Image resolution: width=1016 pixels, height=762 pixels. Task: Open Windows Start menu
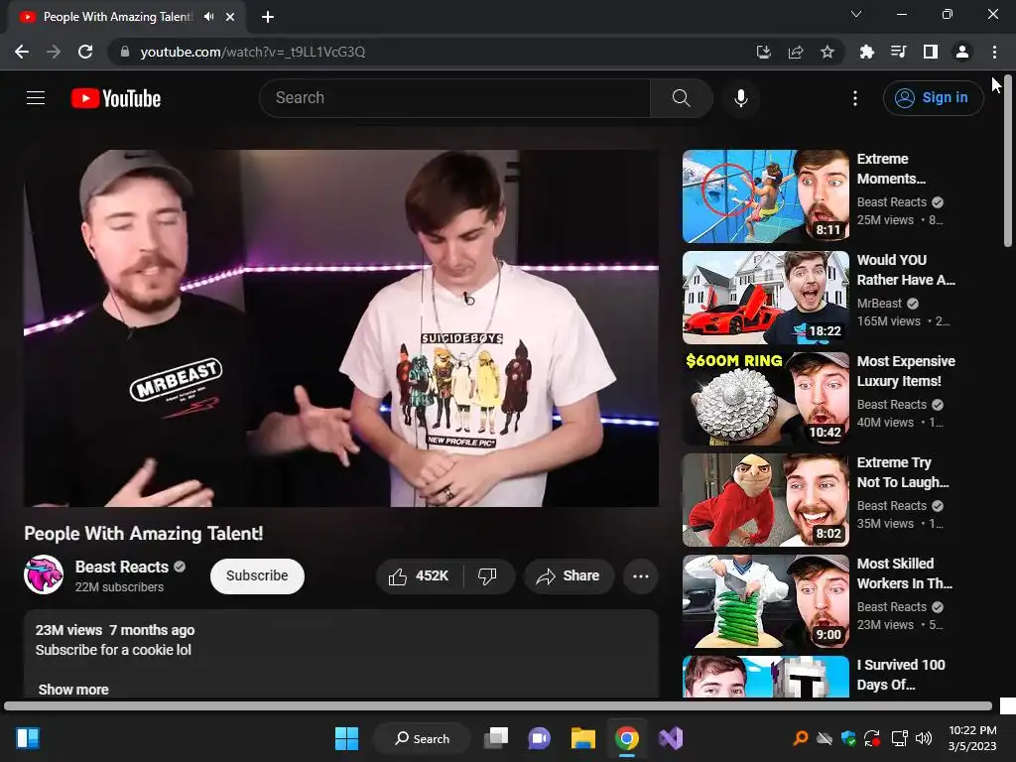coord(346,738)
